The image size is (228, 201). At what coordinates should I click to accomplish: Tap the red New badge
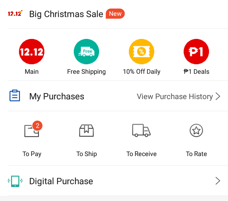point(115,14)
